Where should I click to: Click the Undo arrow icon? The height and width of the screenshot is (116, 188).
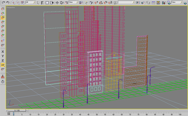(x=3, y=3)
